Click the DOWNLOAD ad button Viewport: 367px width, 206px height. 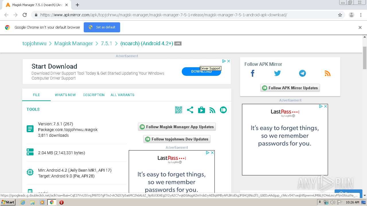[201, 72]
